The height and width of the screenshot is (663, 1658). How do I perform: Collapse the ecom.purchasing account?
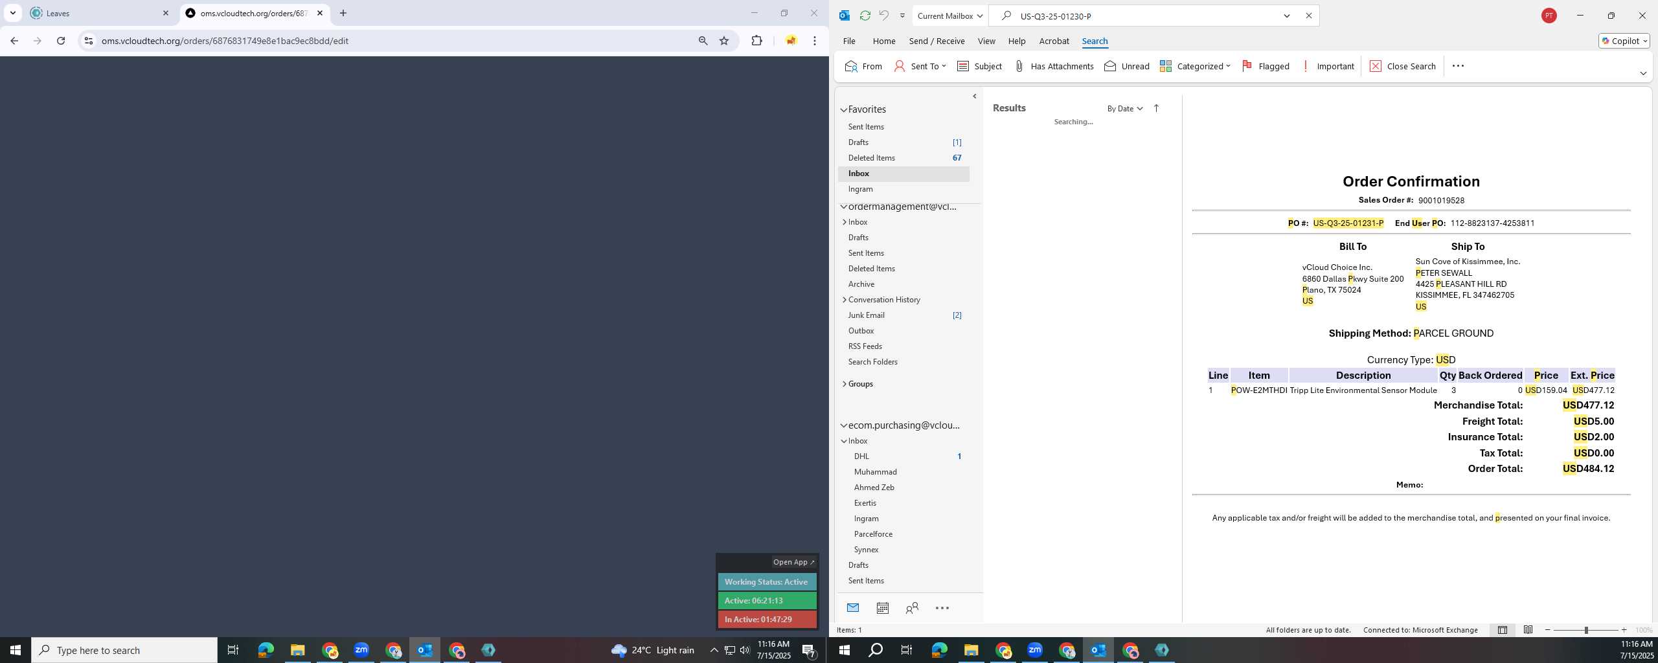coord(844,426)
